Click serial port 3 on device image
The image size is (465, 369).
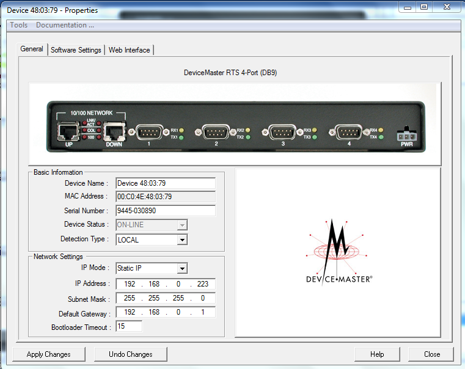coord(282,133)
